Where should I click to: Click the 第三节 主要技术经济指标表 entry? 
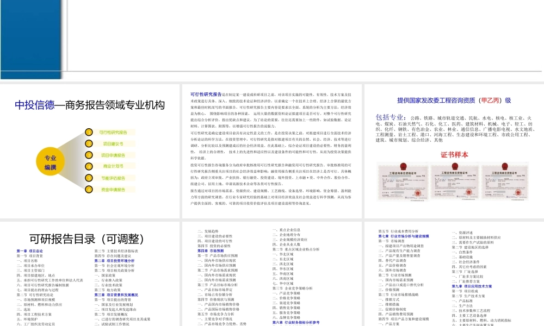pyautogui.click(x=116, y=251)
